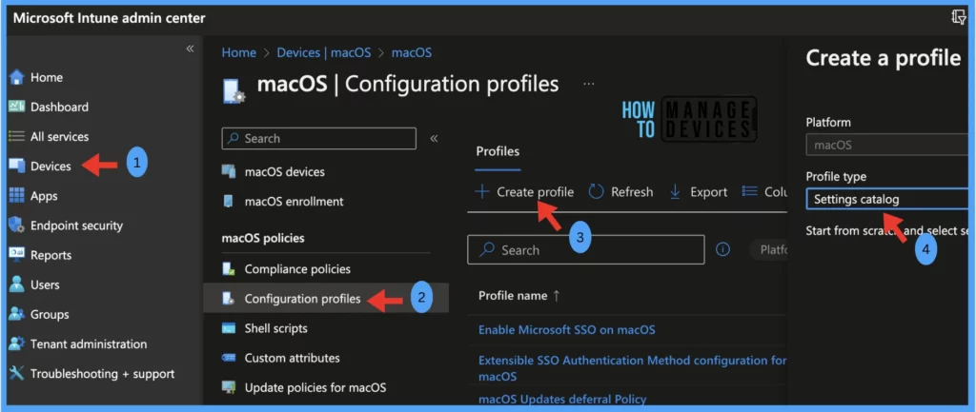Open macOS devices menu item
The image size is (976, 412).
[284, 171]
